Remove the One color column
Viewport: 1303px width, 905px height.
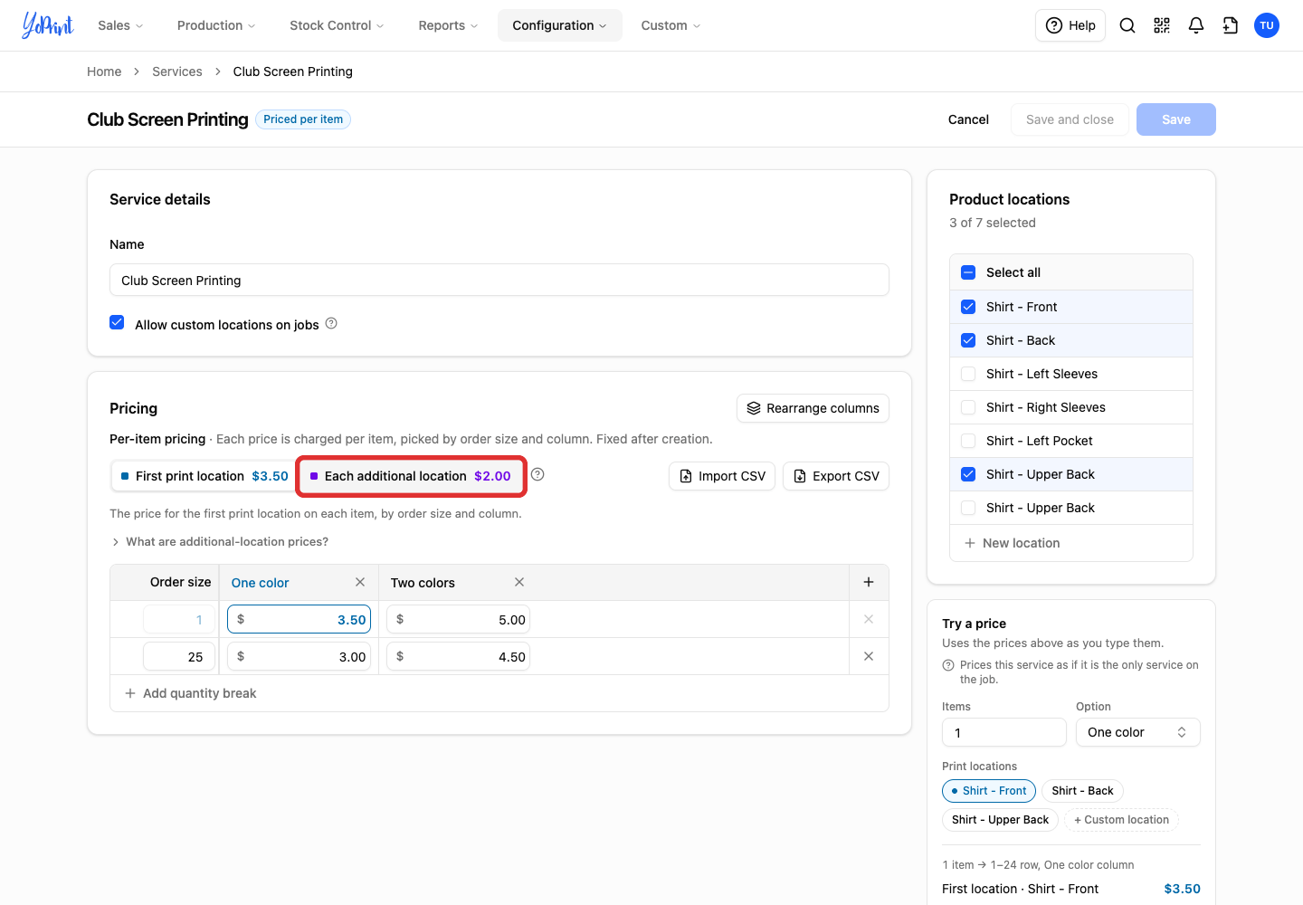point(360,582)
